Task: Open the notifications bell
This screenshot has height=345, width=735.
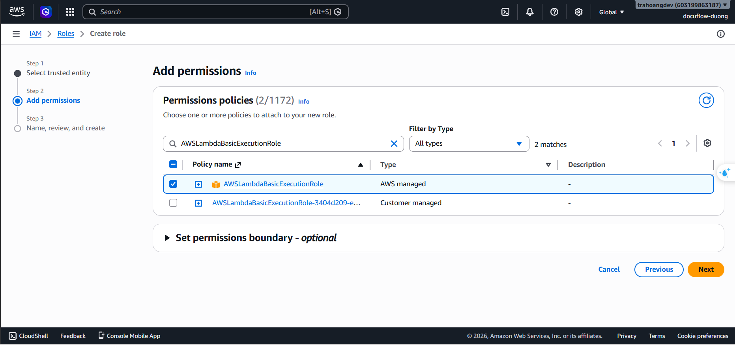Action: coord(530,12)
